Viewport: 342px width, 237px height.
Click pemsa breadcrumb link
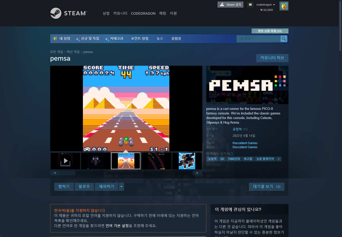coord(88,52)
